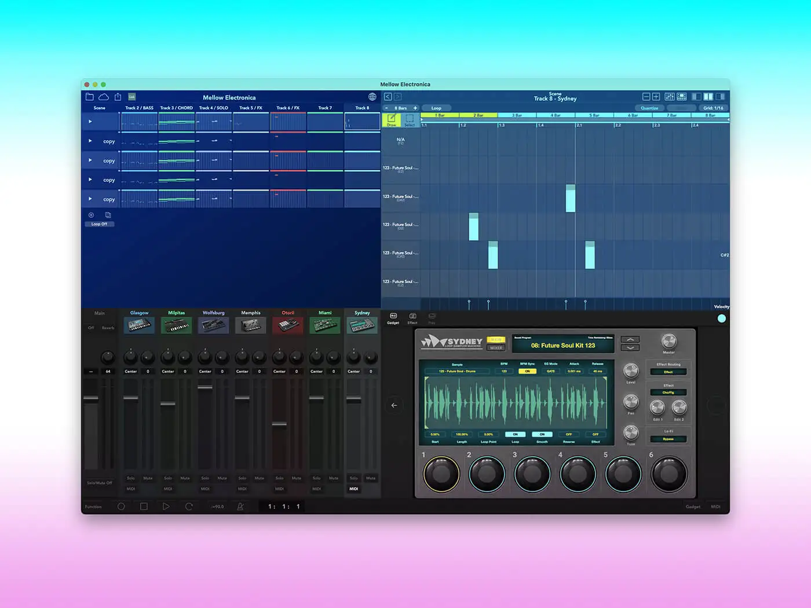Screen dimensions: 811x608
Task: Play the first scene row
Action: 90,122
